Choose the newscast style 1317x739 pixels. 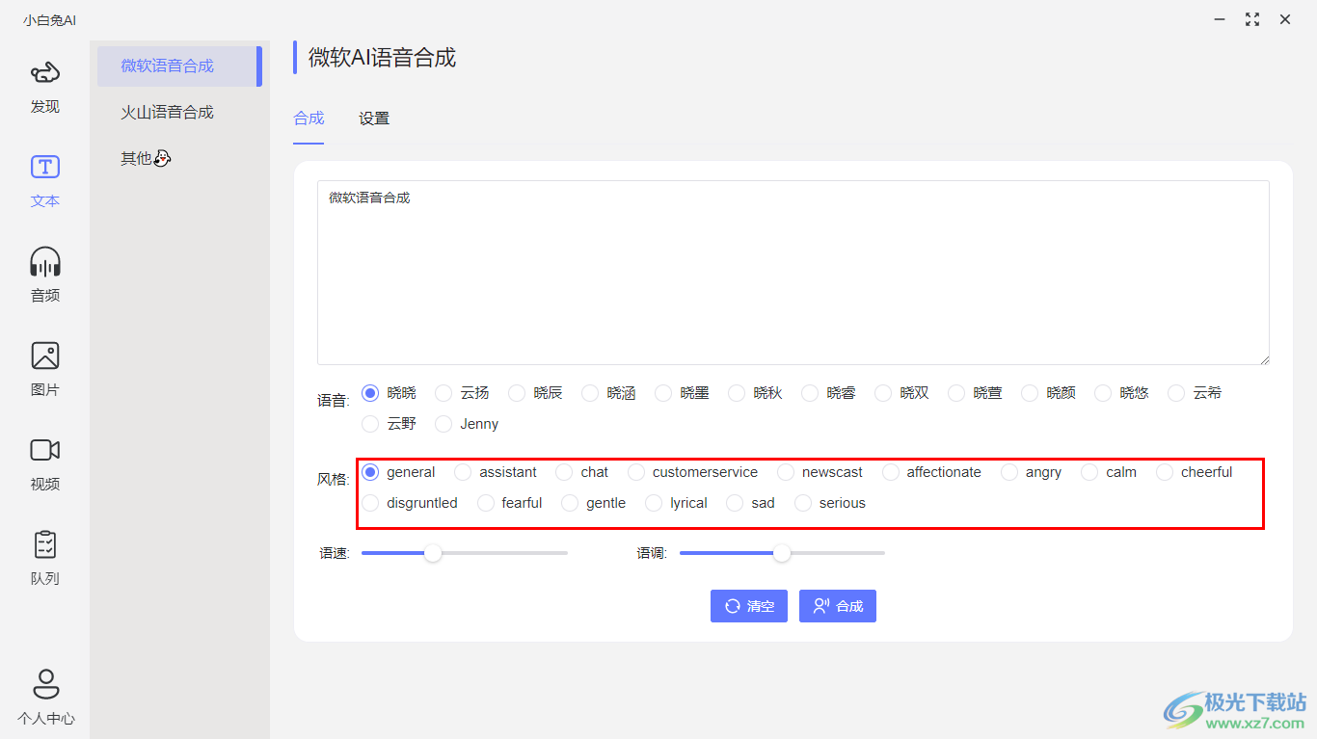tap(820, 472)
